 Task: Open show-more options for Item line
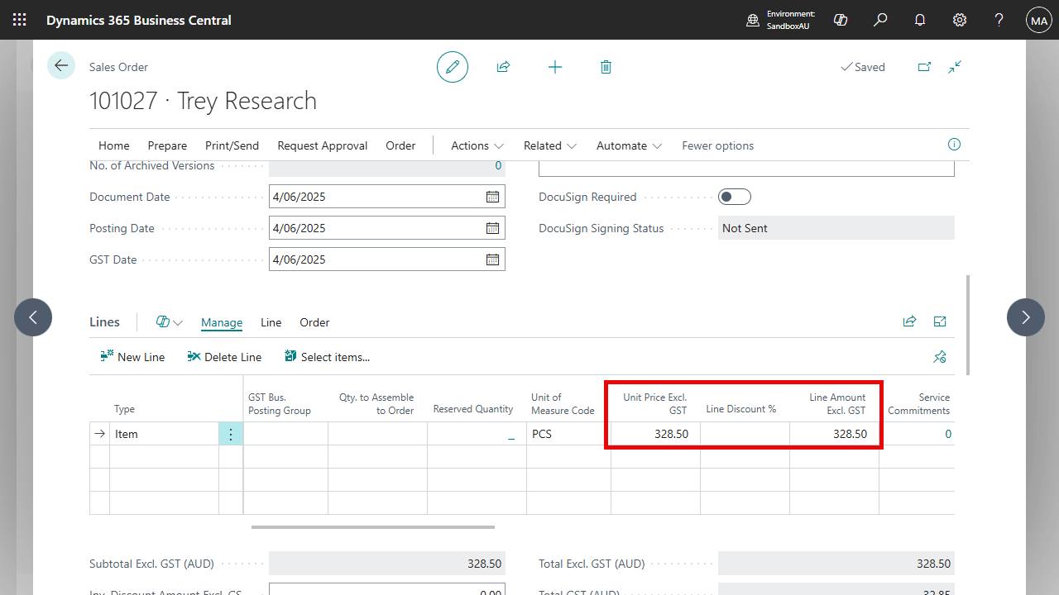[231, 434]
